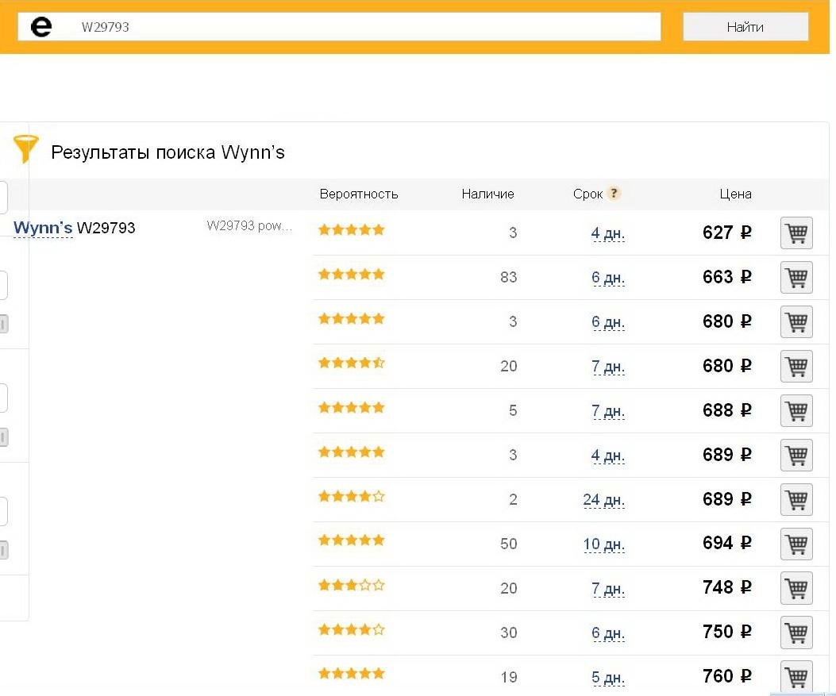
Task: Open the 4 дн. delivery link for 627 ₽
Action: pos(607,233)
